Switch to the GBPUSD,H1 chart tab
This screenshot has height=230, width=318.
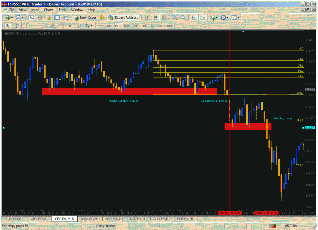[39, 219]
